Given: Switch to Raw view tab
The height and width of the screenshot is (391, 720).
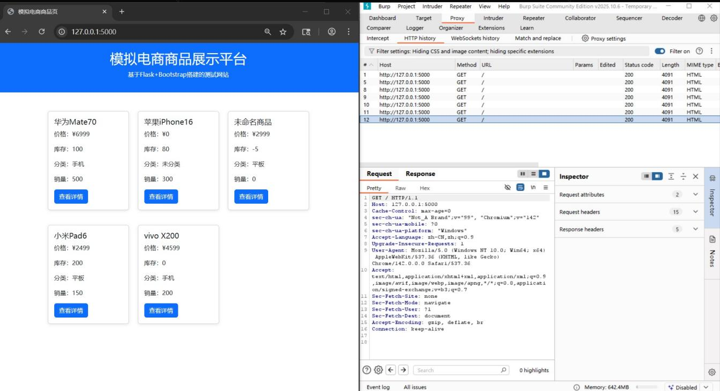Looking at the screenshot, I should pyautogui.click(x=400, y=188).
